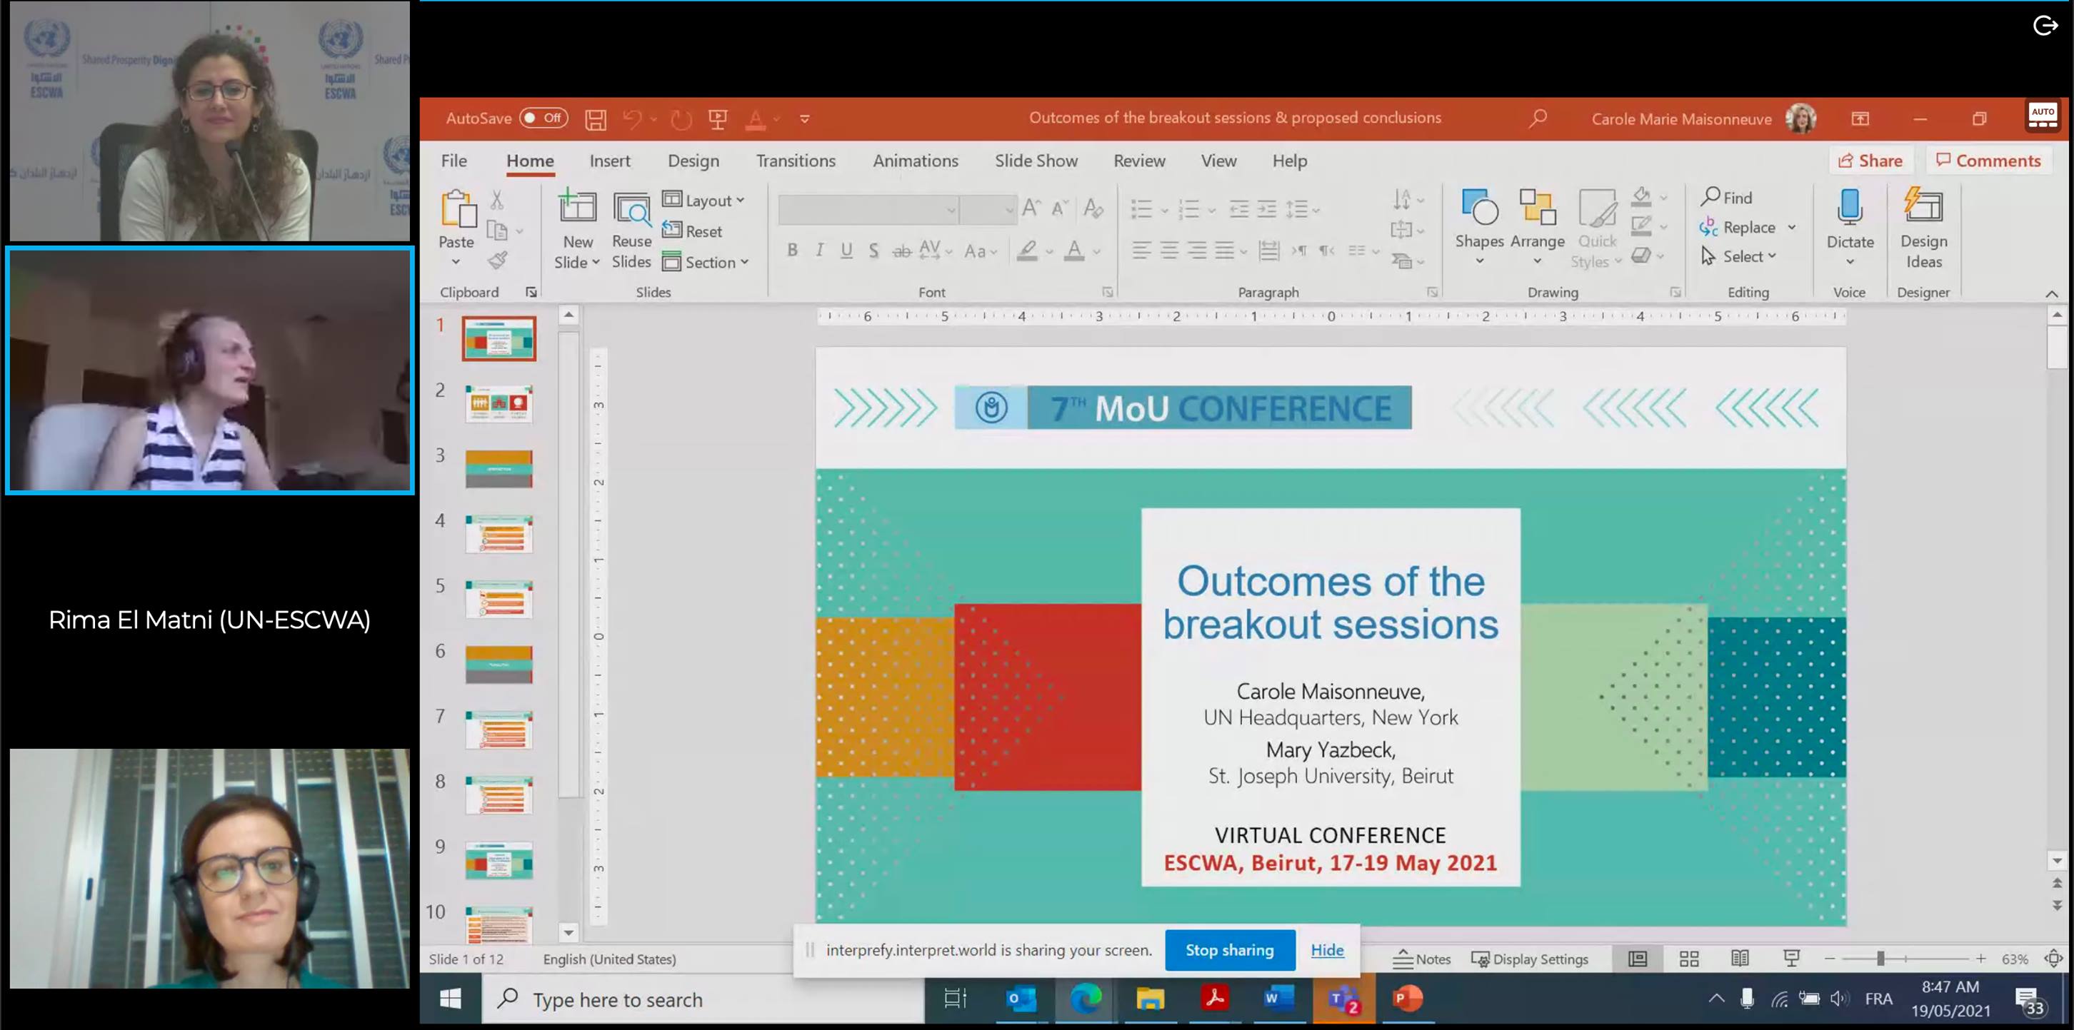2074x1030 pixels.
Task: Expand the Replace dropdown arrow
Action: pyautogui.click(x=1791, y=228)
